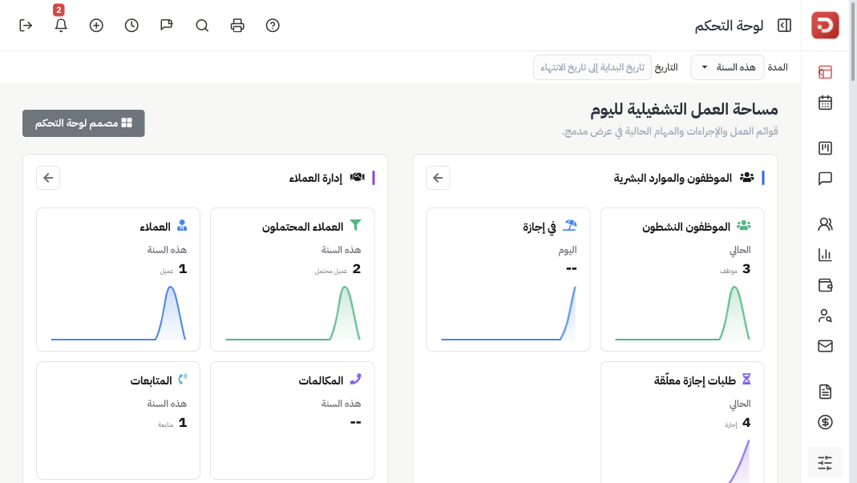Click the التاريخ label
The width and height of the screenshot is (857, 483).
pyautogui.click(x=666, y=67)
